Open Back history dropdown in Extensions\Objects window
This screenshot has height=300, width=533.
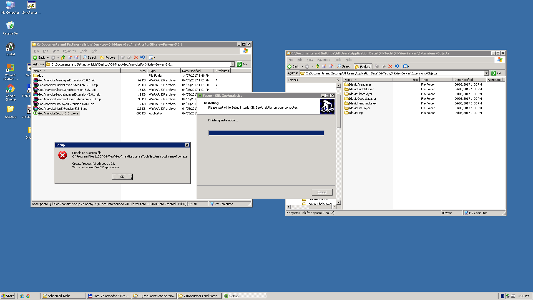point(302,66)
